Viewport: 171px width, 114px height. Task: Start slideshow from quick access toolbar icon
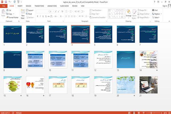(x=18, y=2)
